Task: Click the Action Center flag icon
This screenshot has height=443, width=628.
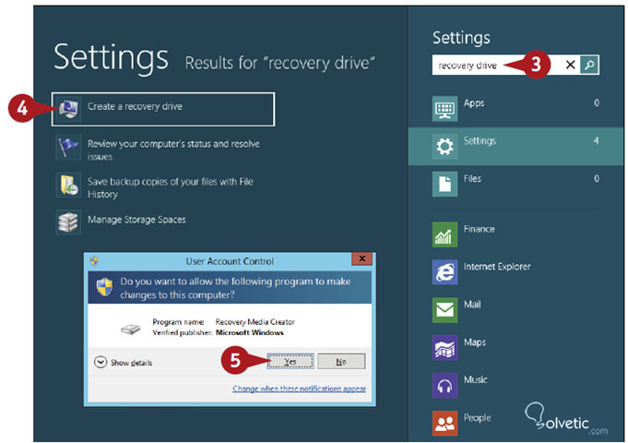Action: pyautogui.click(x=68, y=147)
